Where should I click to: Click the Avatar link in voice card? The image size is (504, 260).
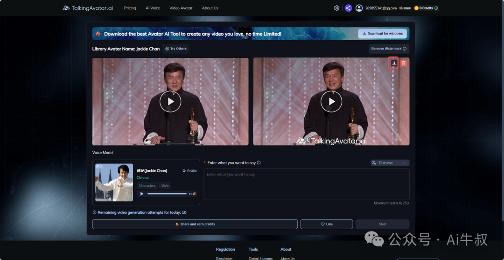(x=189, y=171)
